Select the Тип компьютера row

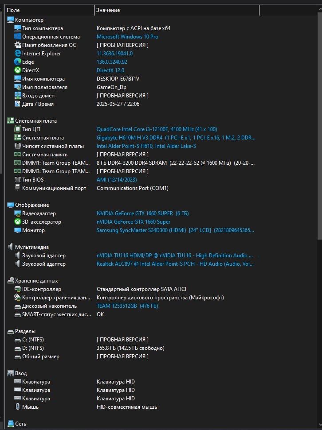tap(132, 28)
